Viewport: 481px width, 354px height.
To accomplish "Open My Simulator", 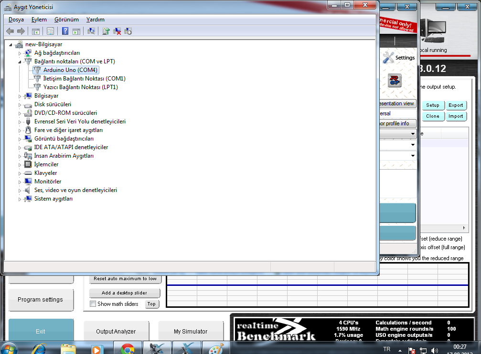I will point(191,331).
